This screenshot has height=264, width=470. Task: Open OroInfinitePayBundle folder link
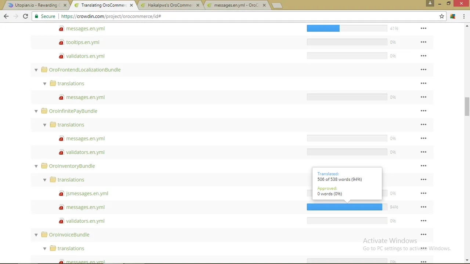pyautogui.click(x=73, y=111)
